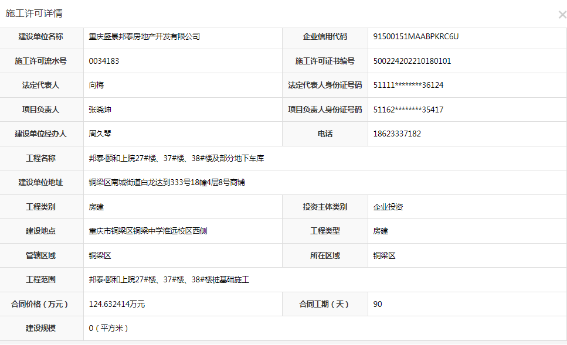Click project manager name 张晓坤
The image size is (567, 345).
pos(100,110)
